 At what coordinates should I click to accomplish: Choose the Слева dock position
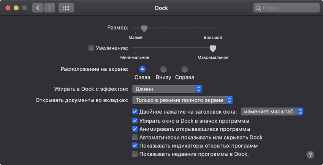[x=142, y=69]
